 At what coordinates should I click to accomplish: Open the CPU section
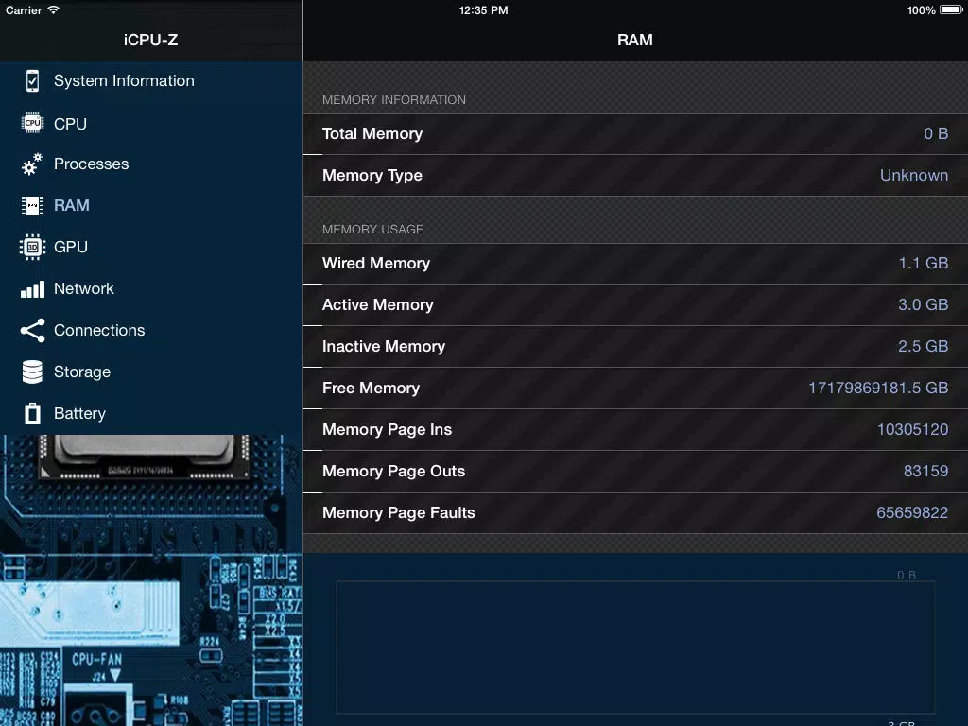point(70,124)
